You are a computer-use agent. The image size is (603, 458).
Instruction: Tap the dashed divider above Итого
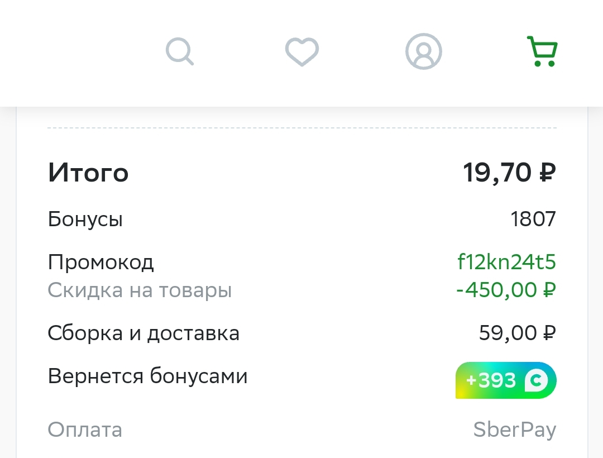(302, 128)
